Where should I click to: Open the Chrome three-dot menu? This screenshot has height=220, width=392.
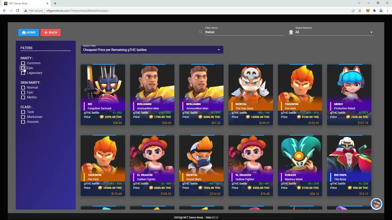387,10
